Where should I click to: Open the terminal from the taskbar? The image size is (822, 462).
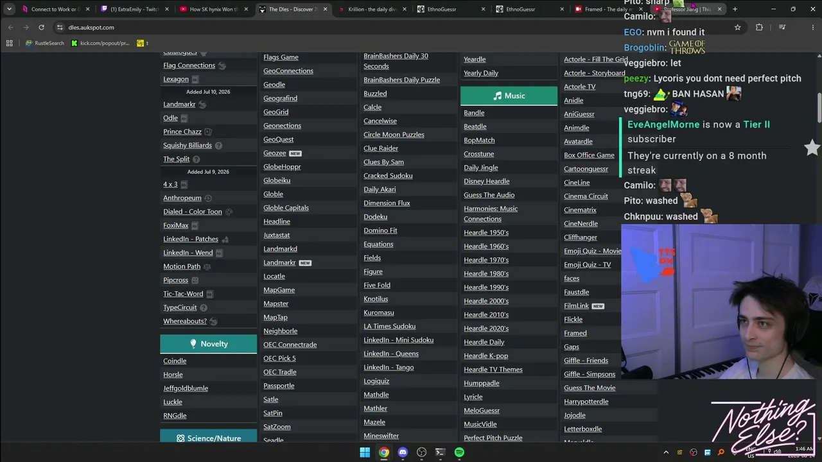(440, 452)
